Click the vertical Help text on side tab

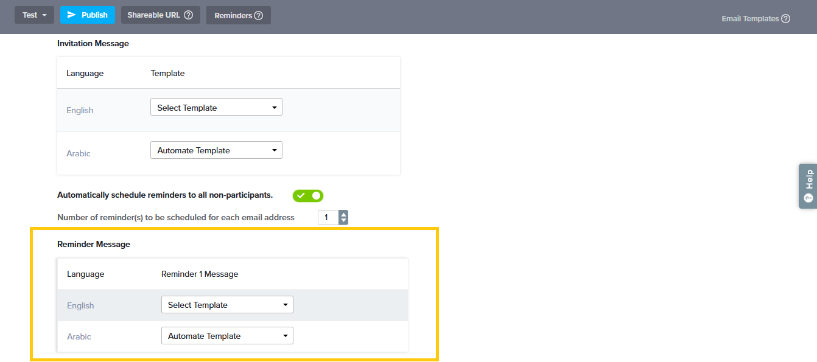pyautogui.click(x=808, y=179)
